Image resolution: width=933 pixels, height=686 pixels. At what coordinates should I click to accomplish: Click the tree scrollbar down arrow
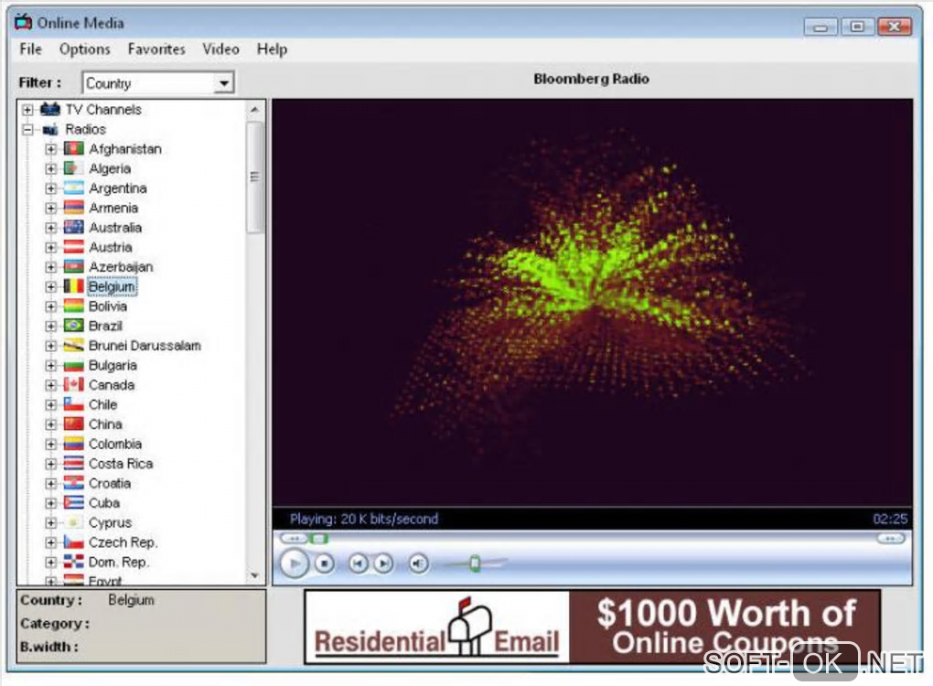(254, 575)
